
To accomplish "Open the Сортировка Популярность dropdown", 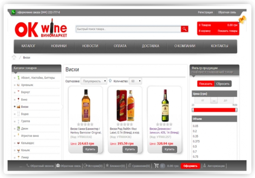I will click(x=94, y=81).
